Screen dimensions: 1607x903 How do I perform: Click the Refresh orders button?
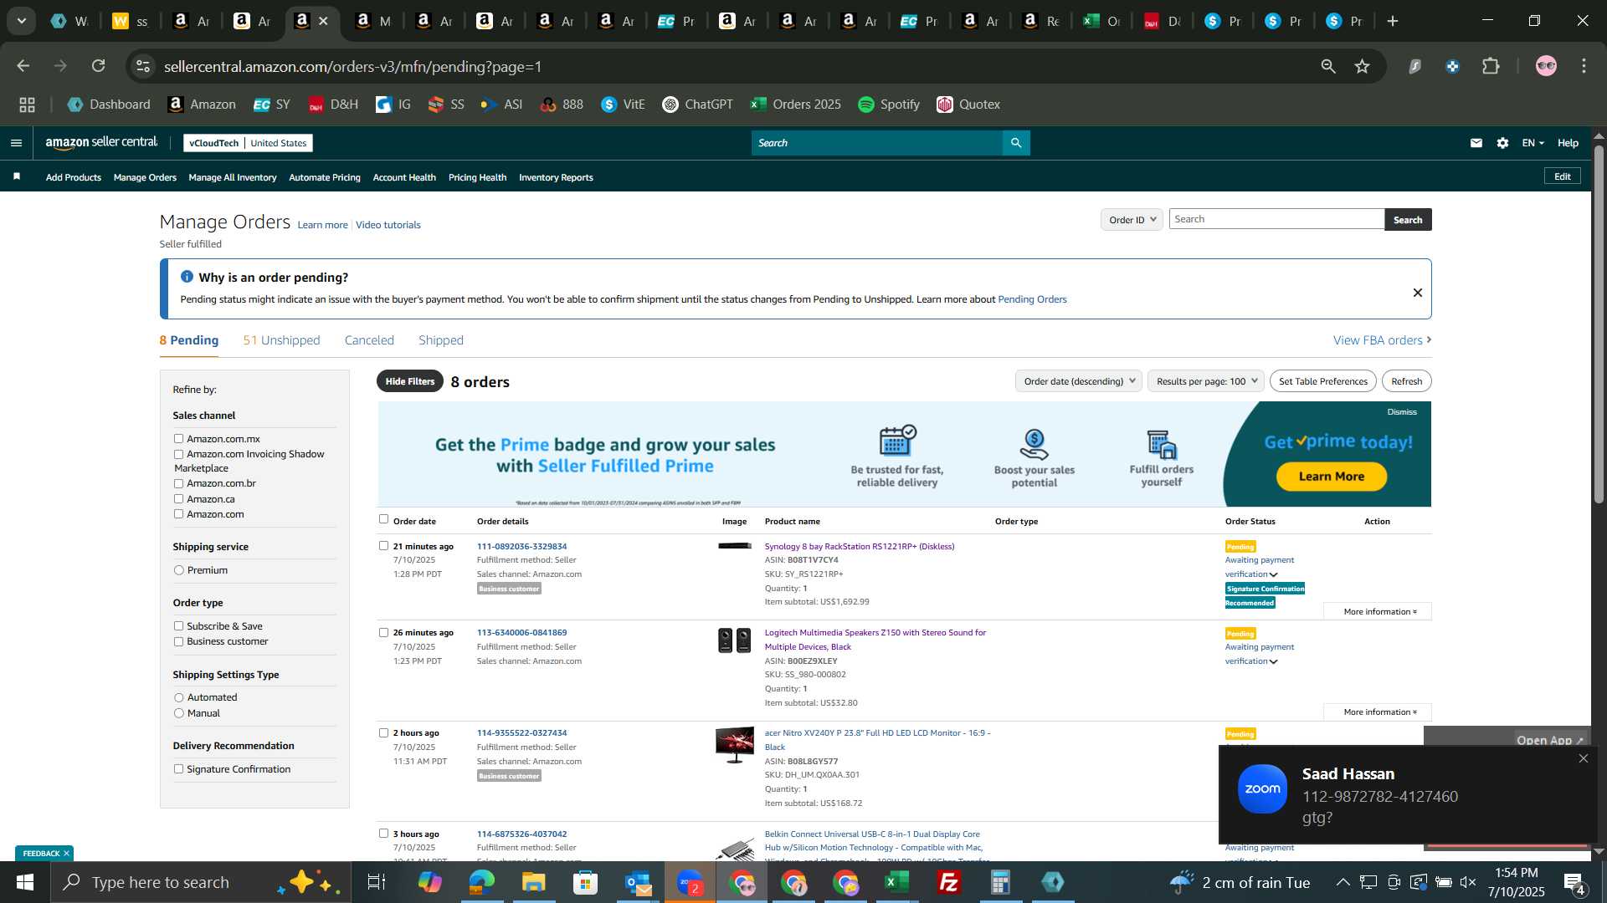pyautogui.click(x=1406, y=381)
